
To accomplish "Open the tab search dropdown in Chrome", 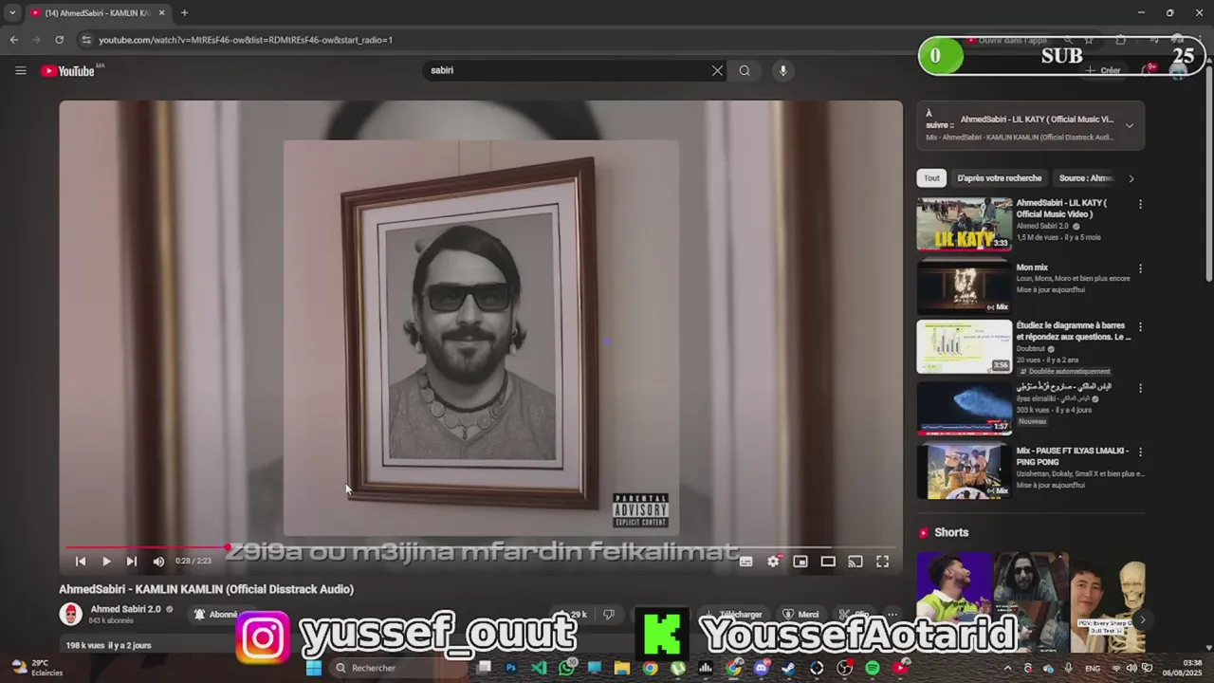I will pos(12,13).
